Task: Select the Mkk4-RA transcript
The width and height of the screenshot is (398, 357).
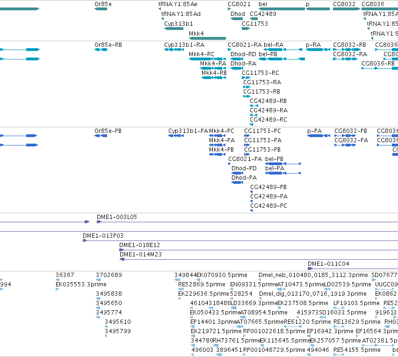Action: pos(213,68)
